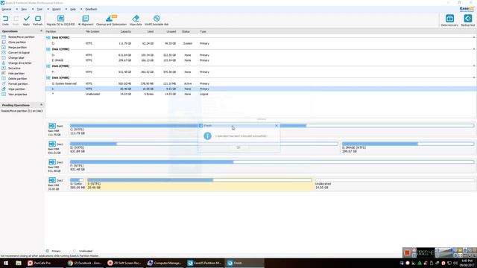
Task: Select Disk2 icon in the disk map
Action: point(52,162)
